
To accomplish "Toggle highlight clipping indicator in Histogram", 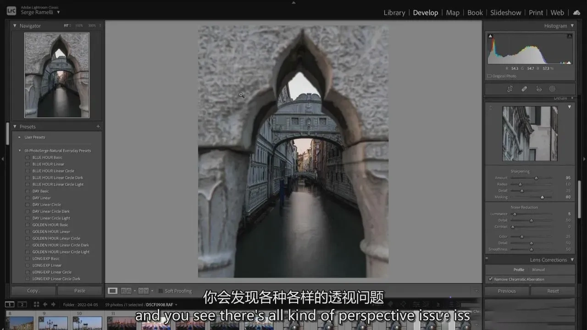I will [x=570, y=36].
